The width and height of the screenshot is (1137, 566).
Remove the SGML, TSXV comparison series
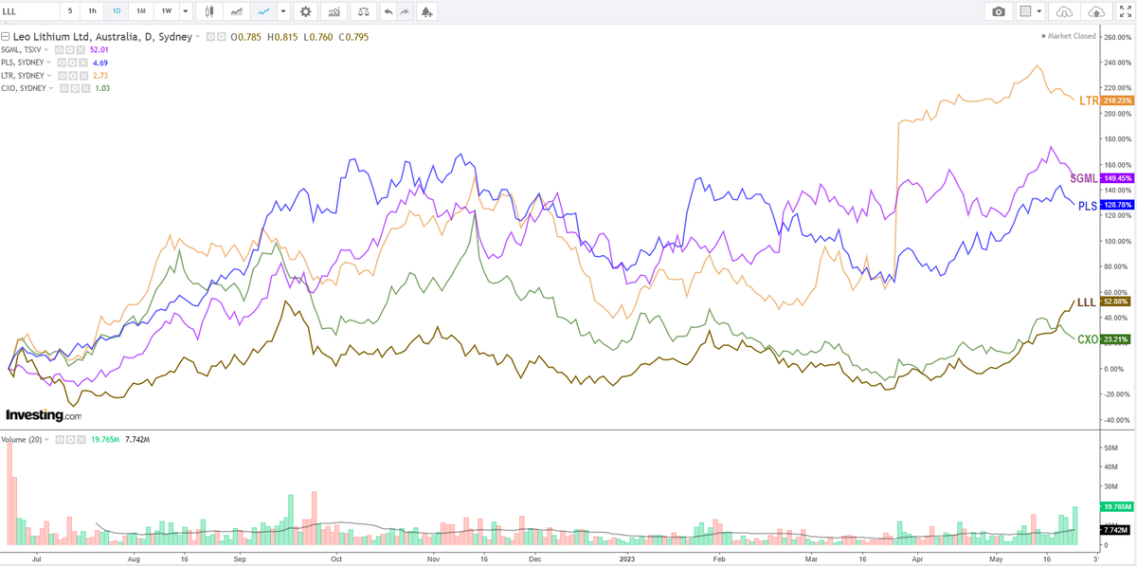click(81, 49)
